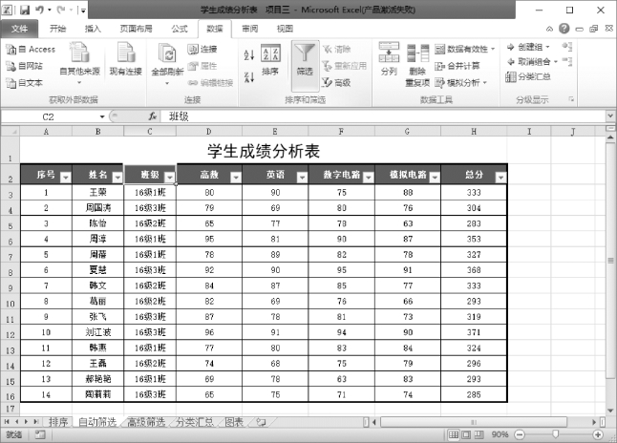
Task: Switch to Normal view icon in status bar
Action: 454,434
